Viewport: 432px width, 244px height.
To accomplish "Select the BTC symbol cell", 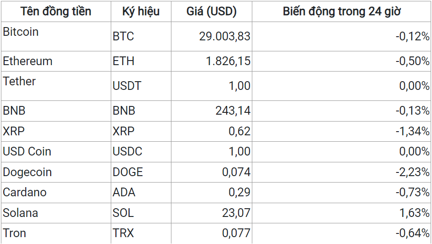I will coord(141,36).
